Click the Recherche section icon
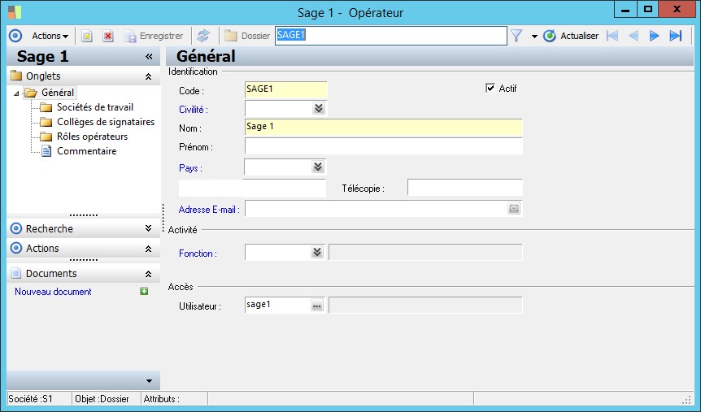 click(x=16, y=229)
